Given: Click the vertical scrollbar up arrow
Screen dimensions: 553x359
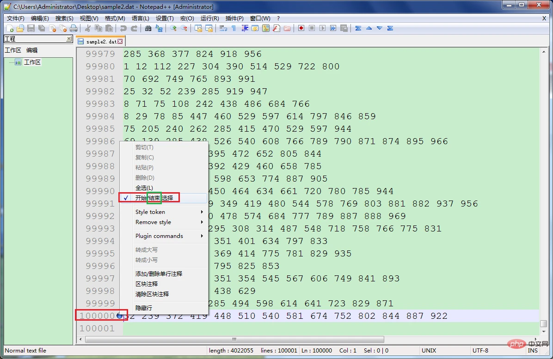Looking at the screenshot, I should [x=543, y=52].
